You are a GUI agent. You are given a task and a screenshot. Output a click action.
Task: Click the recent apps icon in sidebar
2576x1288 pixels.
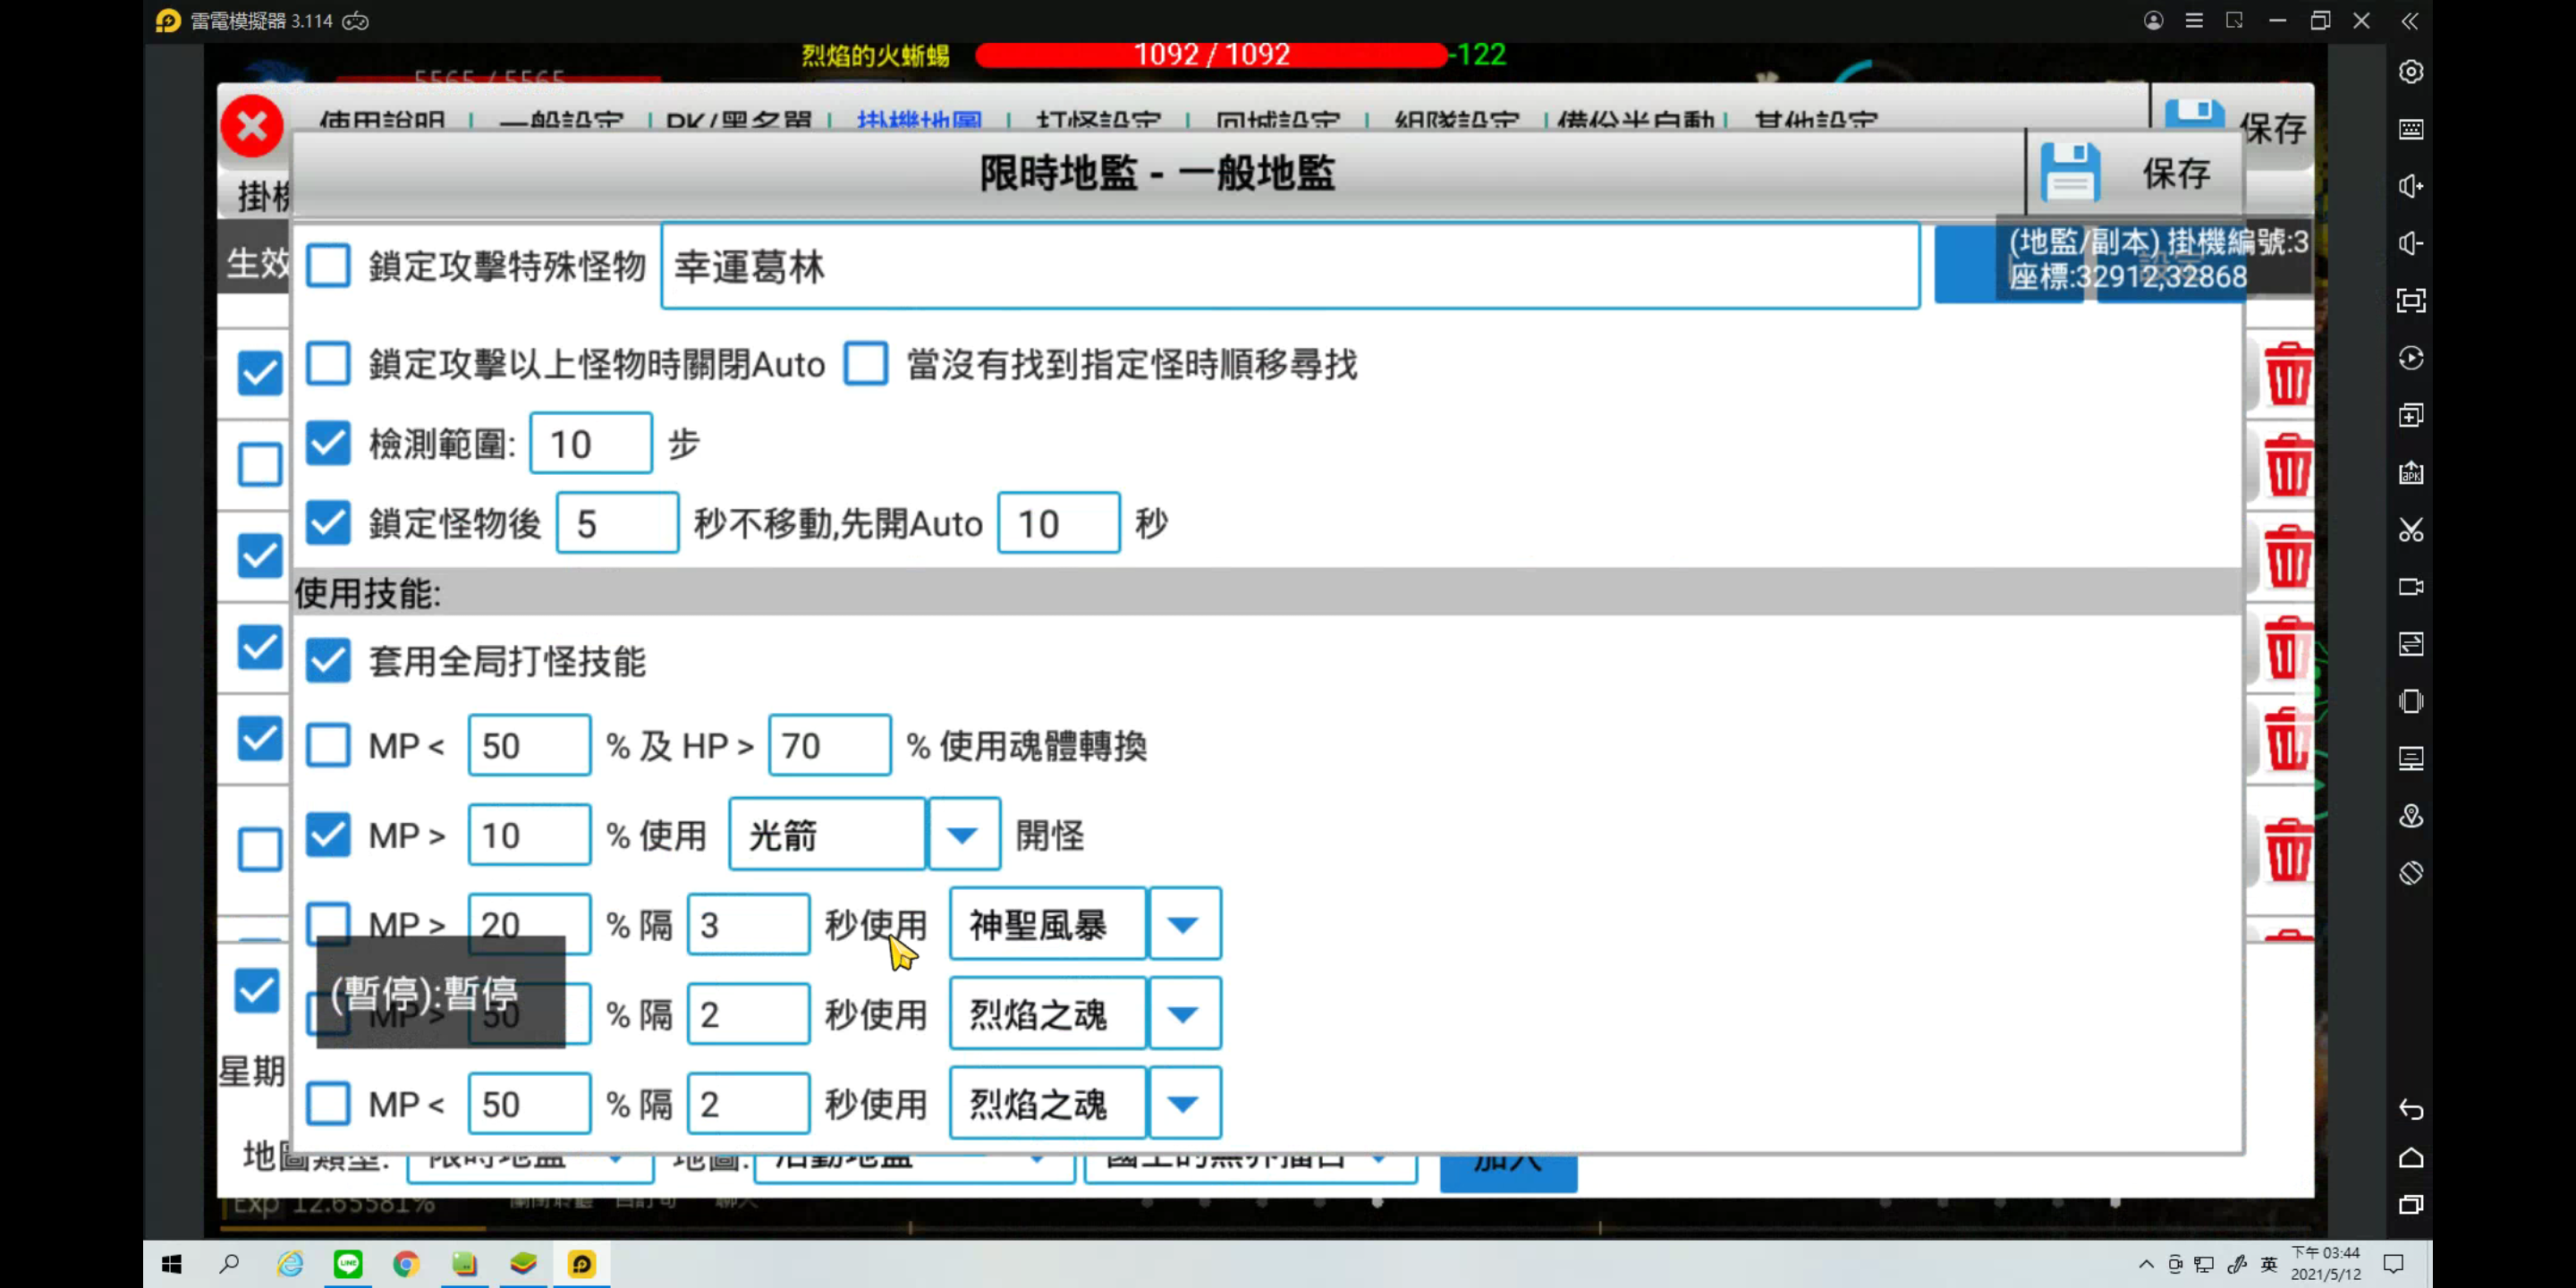click(2411, 1205)
